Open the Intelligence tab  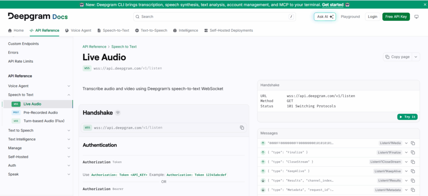pyautogui.click(x=186, y=31)
